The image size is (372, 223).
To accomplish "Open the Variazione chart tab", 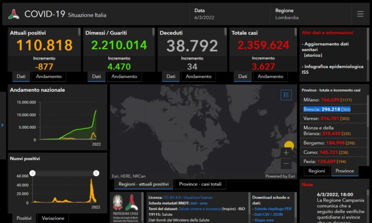I will click(53, 218).
